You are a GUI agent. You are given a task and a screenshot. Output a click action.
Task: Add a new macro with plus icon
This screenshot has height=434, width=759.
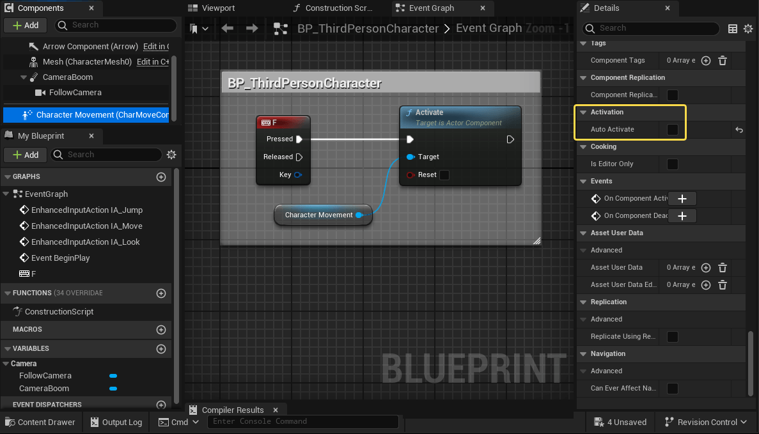point(161,329)
